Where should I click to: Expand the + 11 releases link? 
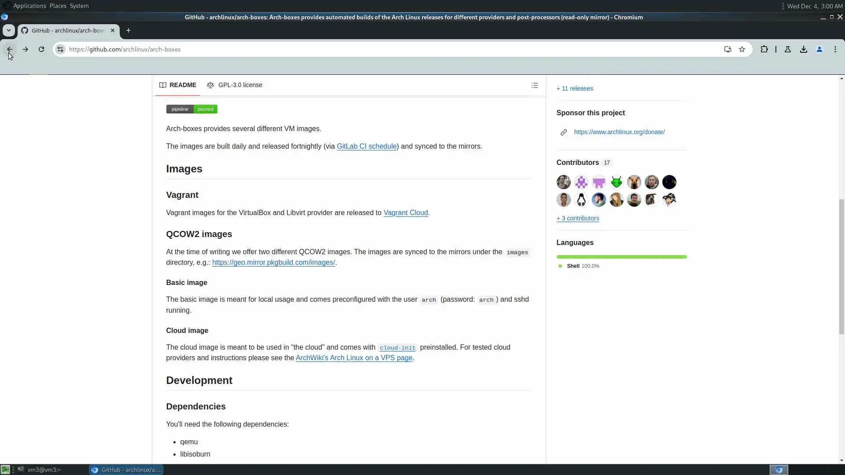574,88
